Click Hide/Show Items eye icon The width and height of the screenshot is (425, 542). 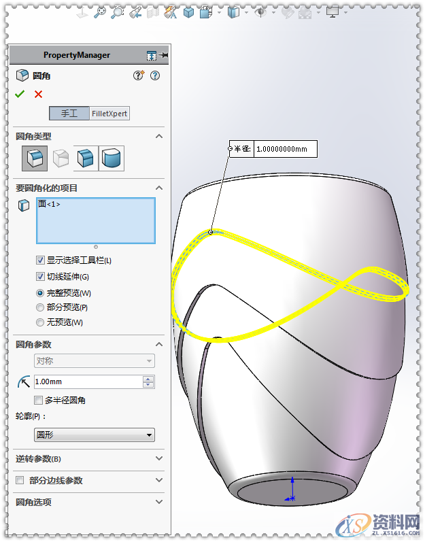click(x=260, y=13)
